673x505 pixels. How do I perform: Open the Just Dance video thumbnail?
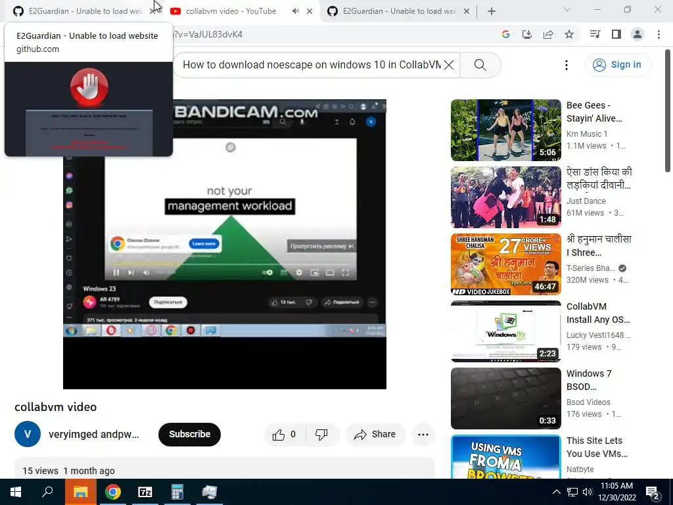pyautogui.click(x=505, y=197)
